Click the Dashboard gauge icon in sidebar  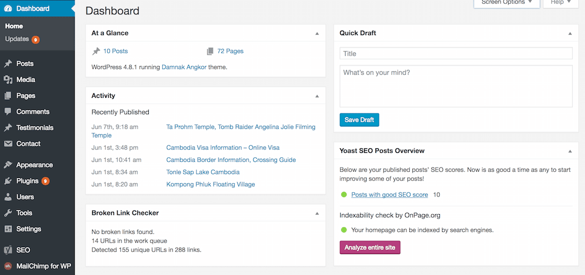click(8, 8)
